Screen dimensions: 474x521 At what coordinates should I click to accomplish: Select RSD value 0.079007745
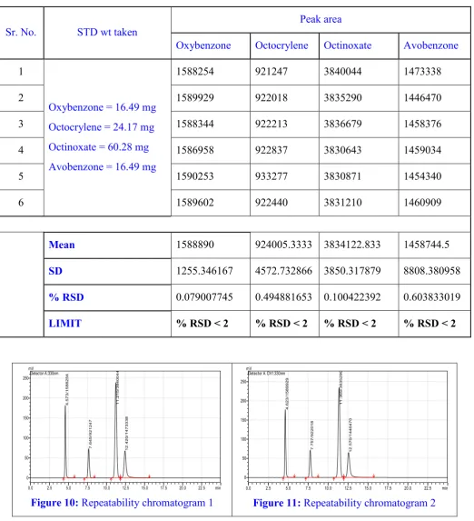coord(204,297)
